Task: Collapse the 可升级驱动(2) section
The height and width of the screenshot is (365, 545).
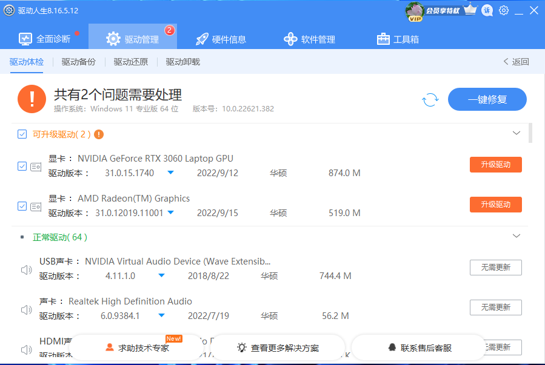Action: pyautogui.click(x=517, y=133)
